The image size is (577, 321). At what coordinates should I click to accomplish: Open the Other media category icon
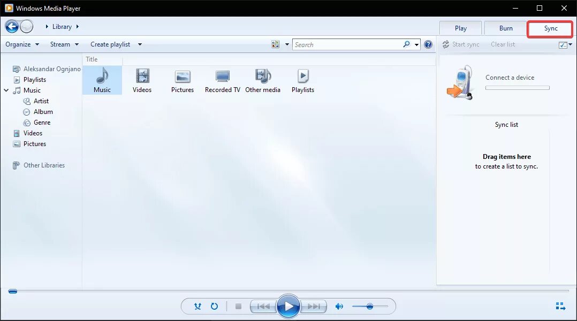[x=263, y=80]
